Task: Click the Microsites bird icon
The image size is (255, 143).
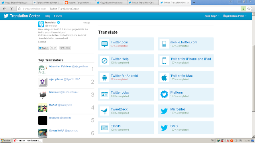Action: click(164, 111)
